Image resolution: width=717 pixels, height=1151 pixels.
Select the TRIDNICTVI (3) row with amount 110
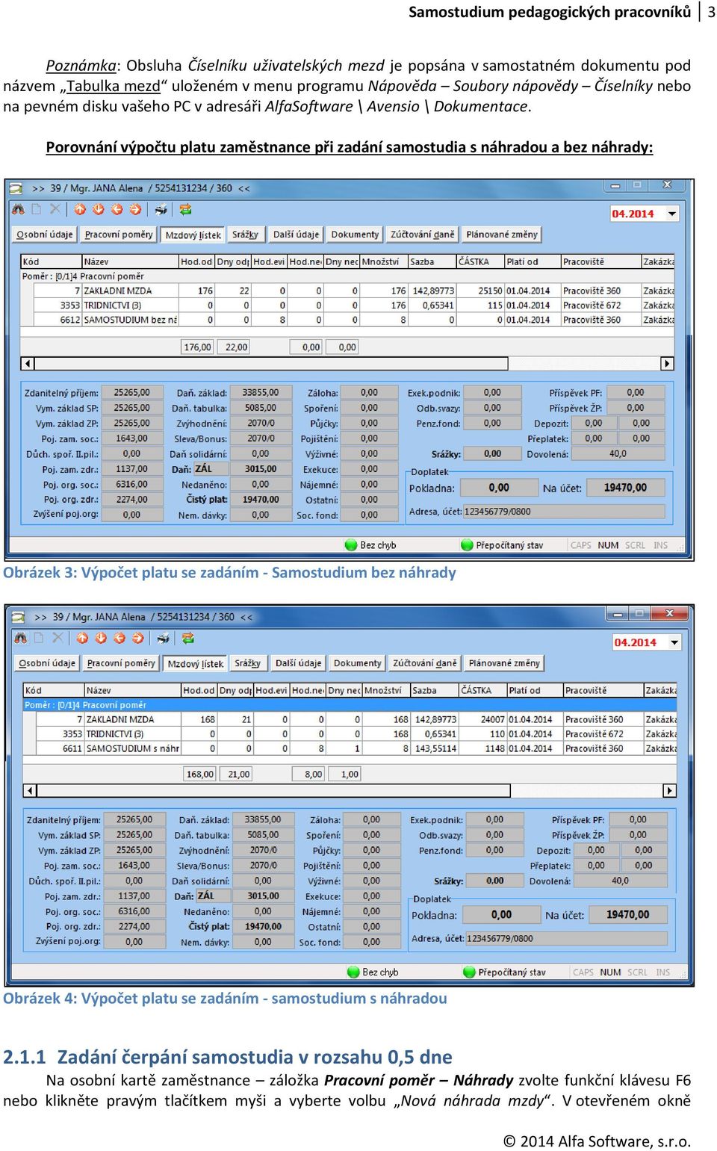click(x=350, y=734)
